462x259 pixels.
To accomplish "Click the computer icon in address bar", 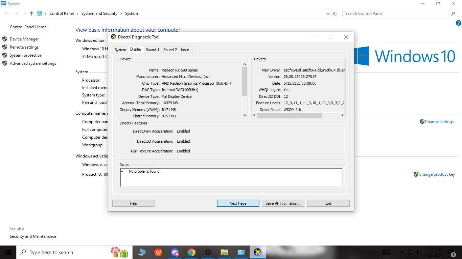I will click(40, 13).
